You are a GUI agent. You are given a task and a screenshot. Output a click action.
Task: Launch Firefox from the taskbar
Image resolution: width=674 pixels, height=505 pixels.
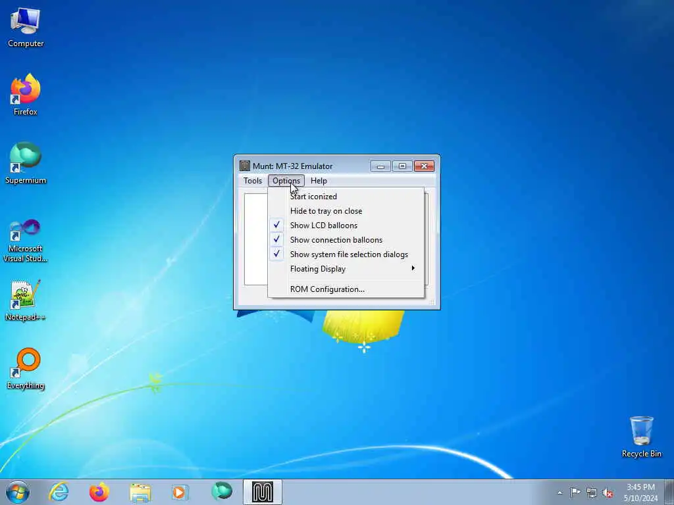(x=99, y=492)
